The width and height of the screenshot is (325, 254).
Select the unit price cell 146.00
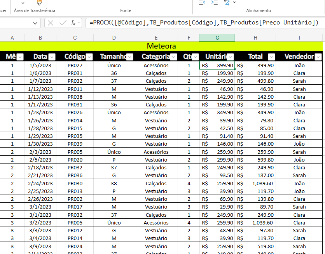coord(217,144)
